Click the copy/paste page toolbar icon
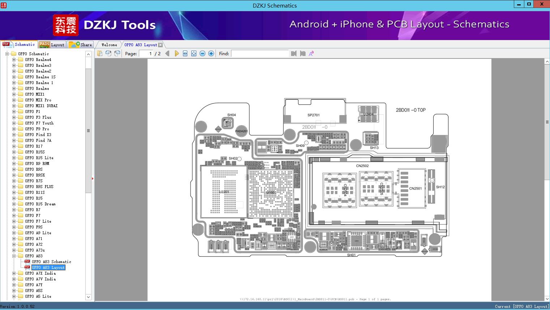Viewport: 550px width, 310px height. tap(100, 53)
